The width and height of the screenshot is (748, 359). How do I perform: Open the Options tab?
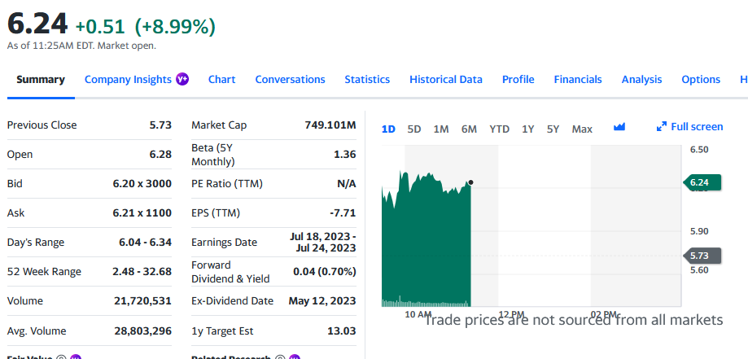click(x=701, y=79)
